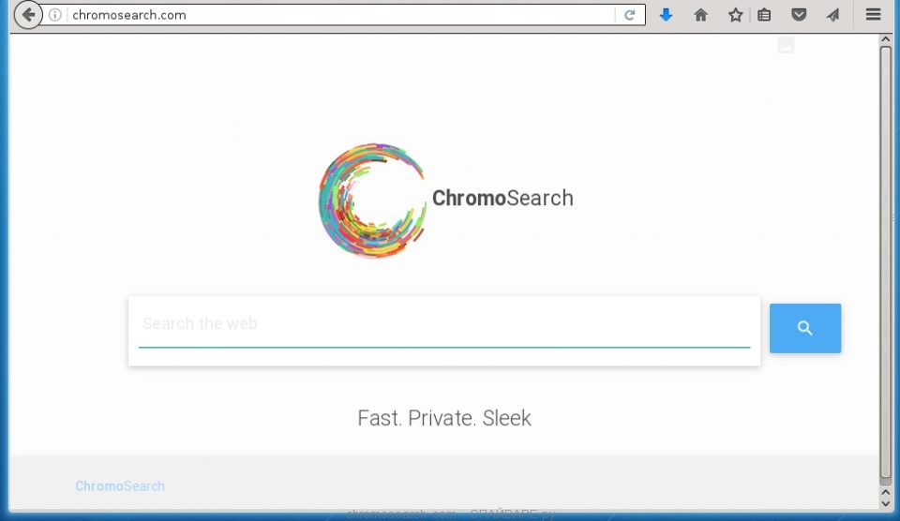Image resolution: width=900 pixels, height=521 pixels.
Task: Click the colorful ChromoSearch logo
Action: pos(372,199)
